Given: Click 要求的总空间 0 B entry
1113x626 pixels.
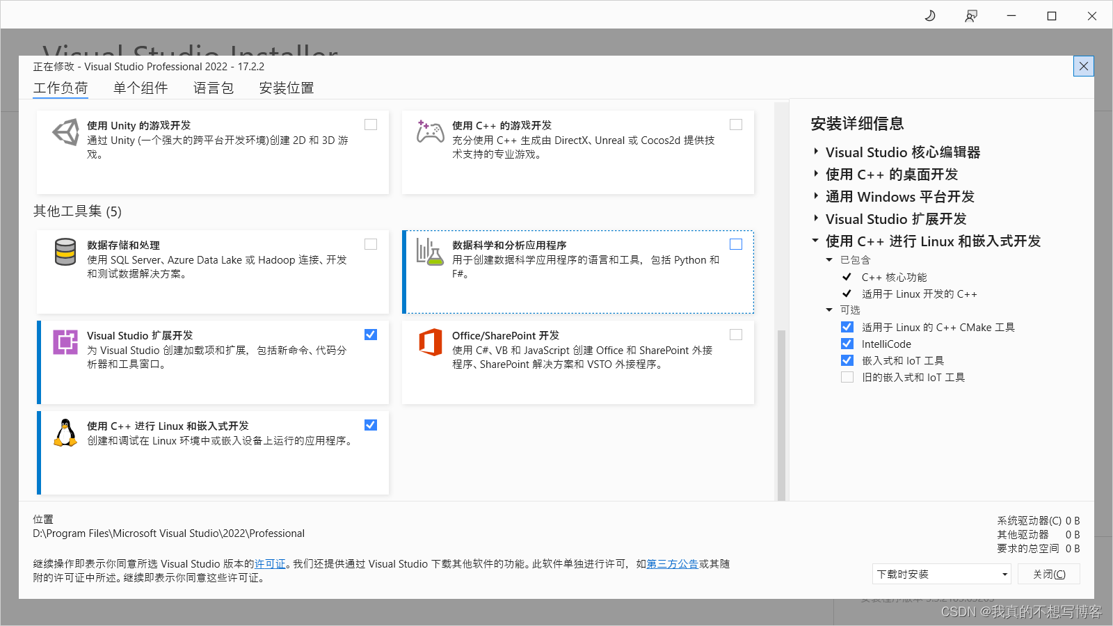Looking at the screenshot, I should 1038,548.
